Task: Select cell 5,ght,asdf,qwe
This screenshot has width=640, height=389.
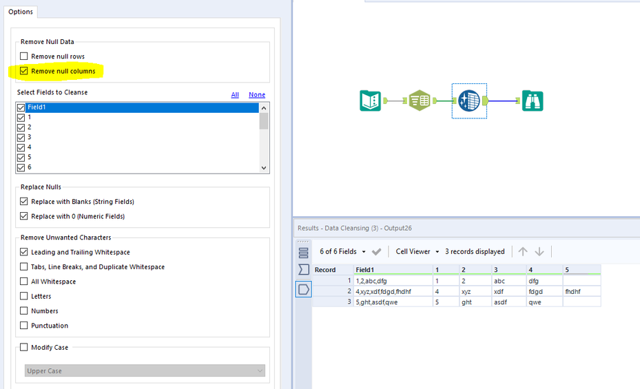Action: pyautogui.click(x=393, y=302)
